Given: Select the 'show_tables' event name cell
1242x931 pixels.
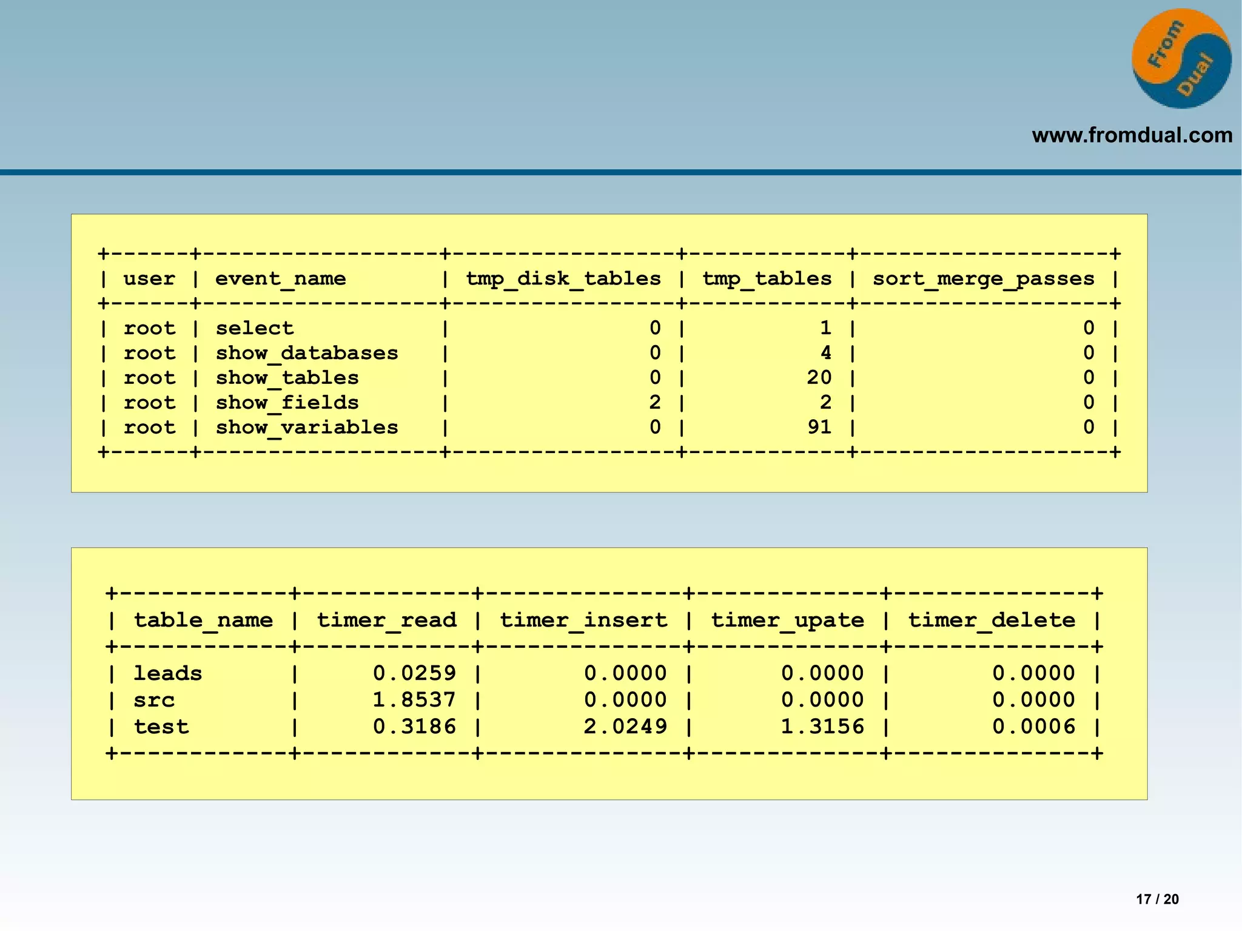Looking at the screenshot, I should (x=287, y=378).
